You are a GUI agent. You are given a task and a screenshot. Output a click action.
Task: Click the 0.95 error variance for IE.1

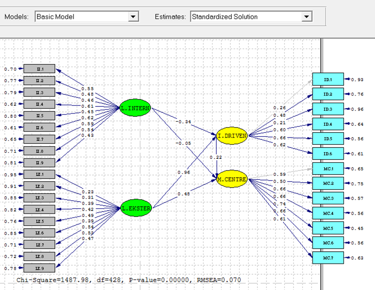10,175
